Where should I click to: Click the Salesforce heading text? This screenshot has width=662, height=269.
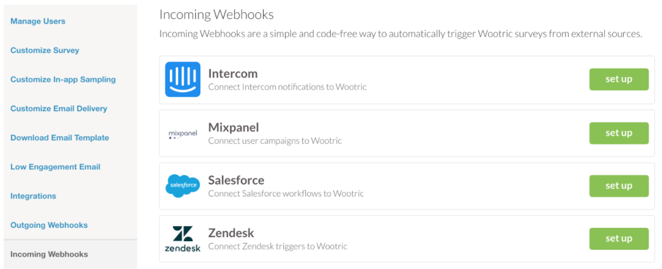tap(236, 180)
